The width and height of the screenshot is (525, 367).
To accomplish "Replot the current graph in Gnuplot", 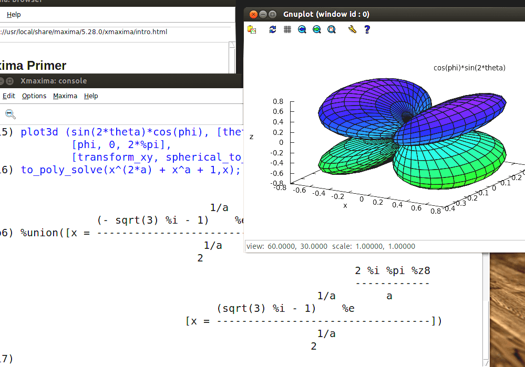I will tap(272, 29).
